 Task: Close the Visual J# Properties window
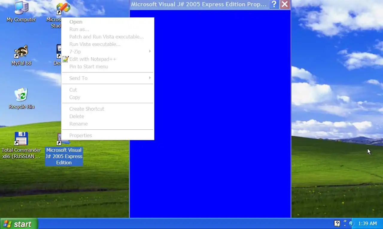pos(285,4)
